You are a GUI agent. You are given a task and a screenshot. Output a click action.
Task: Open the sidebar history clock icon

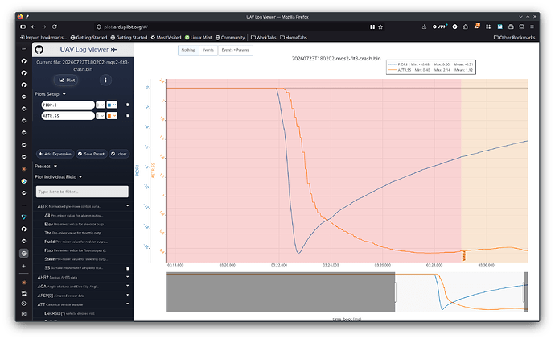(23, 304)
